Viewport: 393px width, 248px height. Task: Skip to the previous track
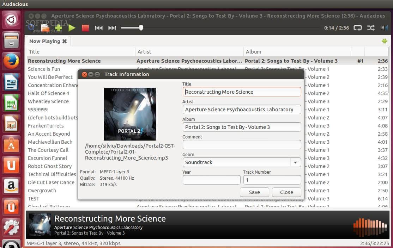coord(99,28)
